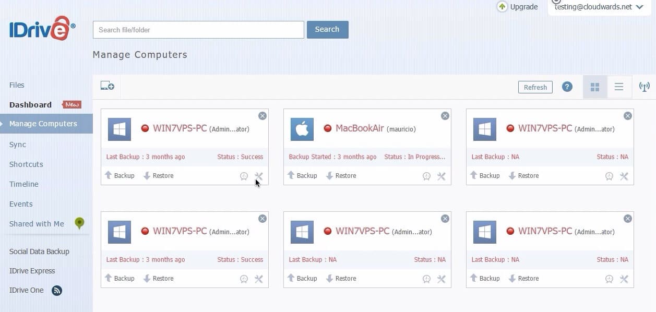The width and height of the screenshot is (656, 312).
Task: Click the smiley face icon on MacBookAir card
Action: click(426, 176)
